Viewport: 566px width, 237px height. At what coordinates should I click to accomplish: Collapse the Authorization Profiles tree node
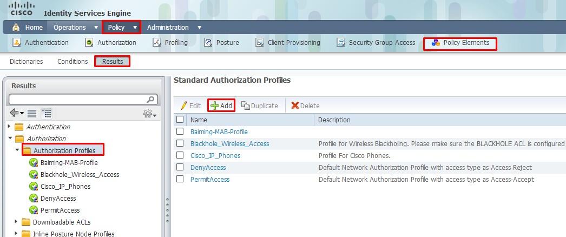(17, 150)
